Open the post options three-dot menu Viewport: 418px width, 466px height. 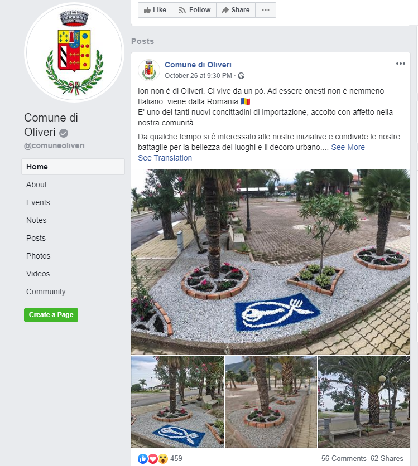point(401,64)
